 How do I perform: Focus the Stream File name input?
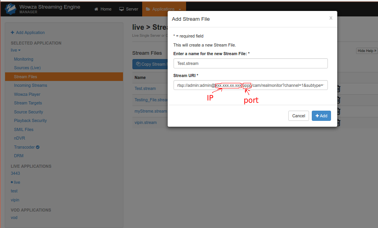[250, 63]
